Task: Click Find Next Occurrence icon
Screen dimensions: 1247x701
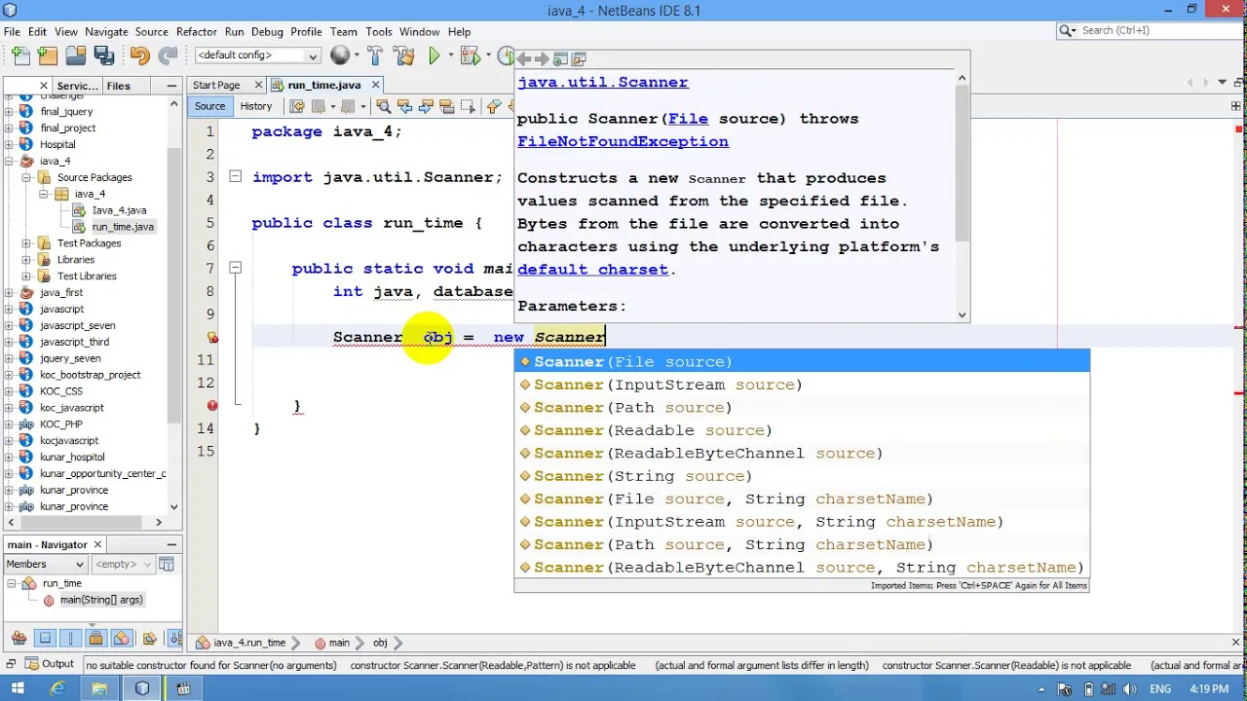Action: click(x=425, y=106)
